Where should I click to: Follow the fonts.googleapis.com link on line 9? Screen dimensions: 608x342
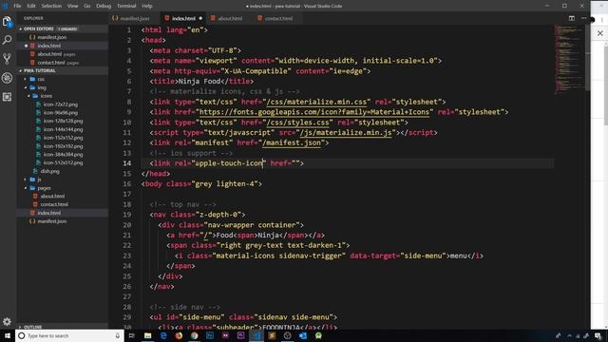click(x=314, y=112)
